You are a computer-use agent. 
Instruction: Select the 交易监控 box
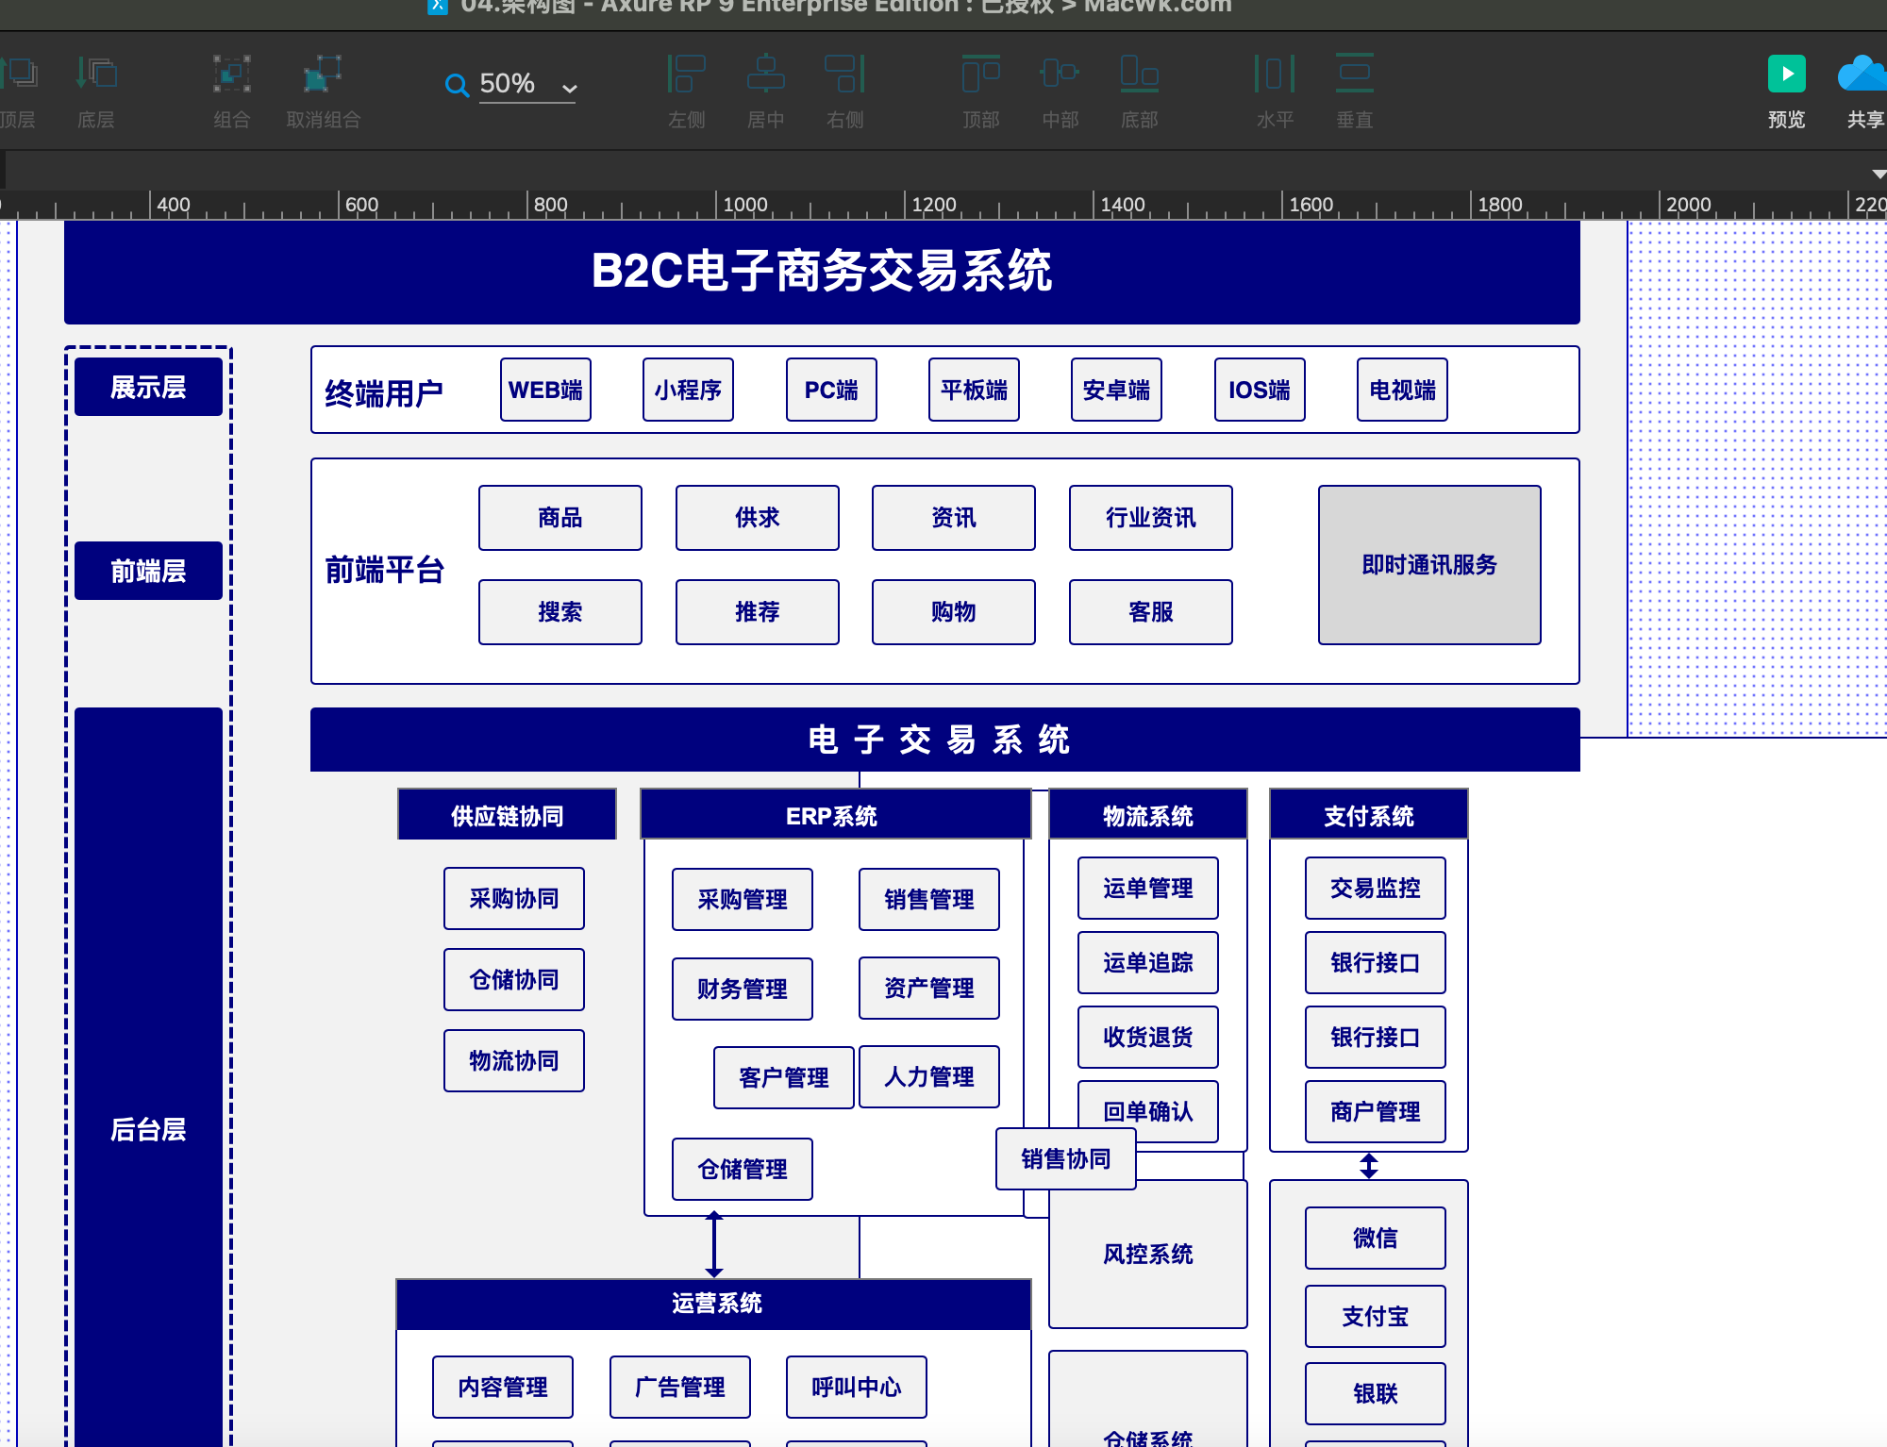(x=1376, y=889)
